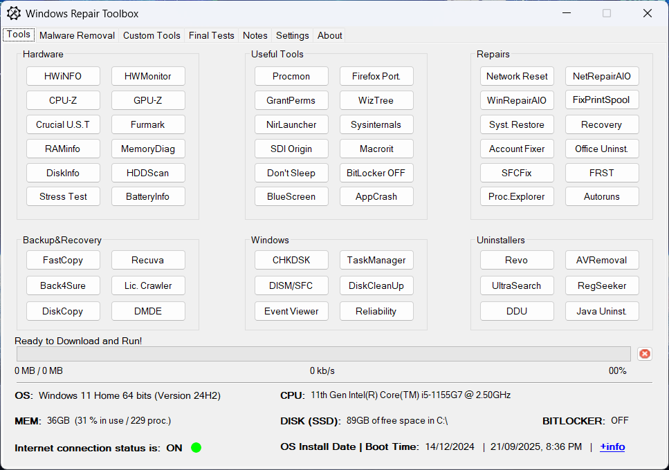
Task: Click the red cancel download icon
Action: click(x=644, y=354)
